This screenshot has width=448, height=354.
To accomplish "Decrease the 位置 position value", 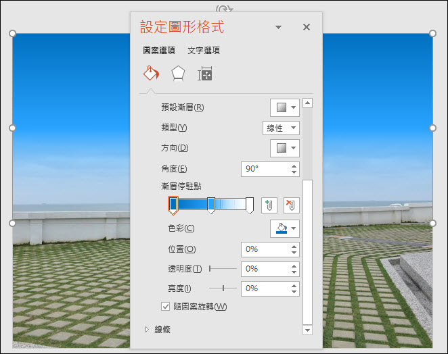I will [294, 253].
